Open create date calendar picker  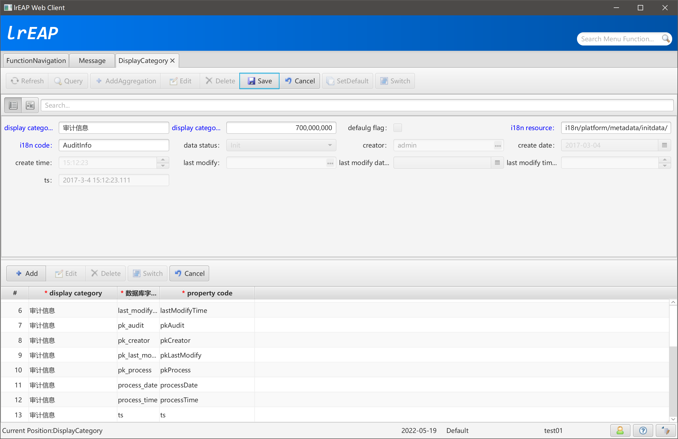tap(664, 145)
